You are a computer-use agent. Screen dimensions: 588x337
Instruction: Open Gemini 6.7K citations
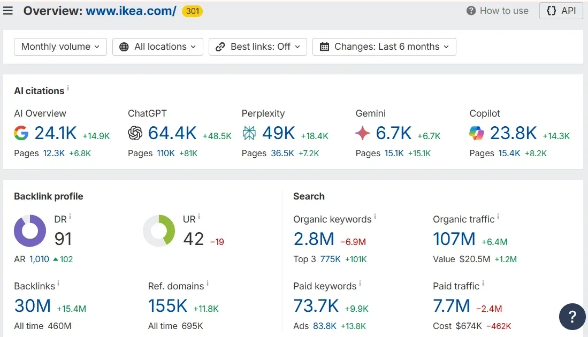point(394,133)
